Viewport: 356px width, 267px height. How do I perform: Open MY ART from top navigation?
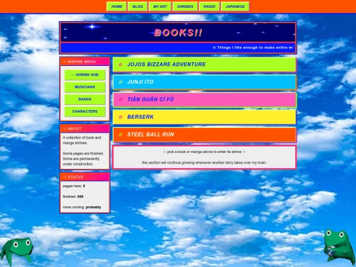point(160,7)
